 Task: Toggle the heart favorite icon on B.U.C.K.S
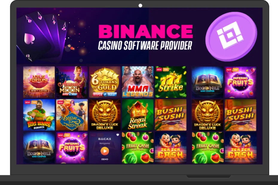click(x=117, y=135)
